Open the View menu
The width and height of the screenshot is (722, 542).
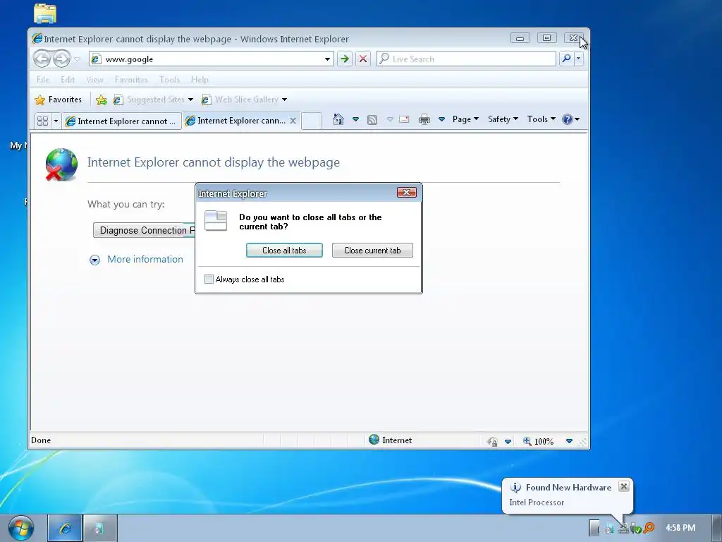pyautogui.click(x=94, y=80)
